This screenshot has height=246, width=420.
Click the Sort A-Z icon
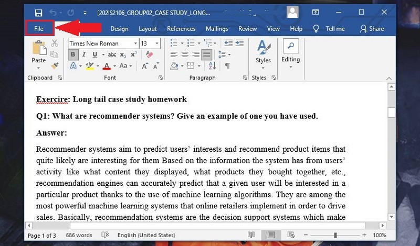(x=212, y=66)
